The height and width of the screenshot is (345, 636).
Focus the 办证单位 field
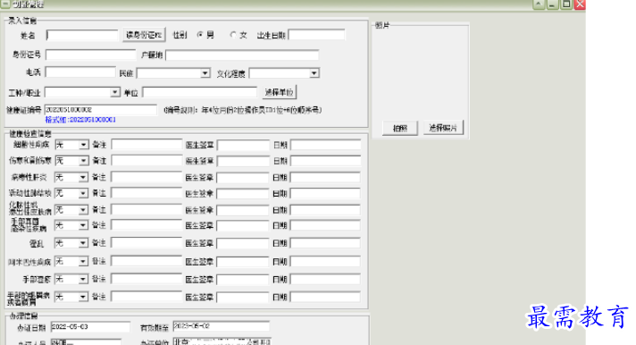(222, 341)
